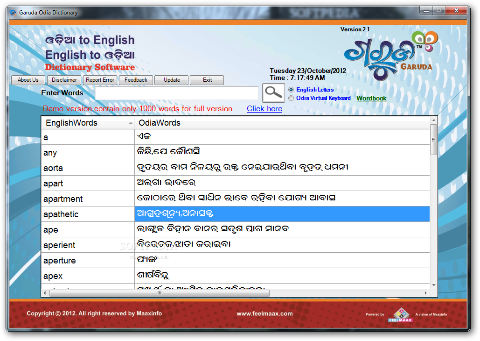
Task: Close the Garuda Odia Dictionary window
Action: (456, 11)
